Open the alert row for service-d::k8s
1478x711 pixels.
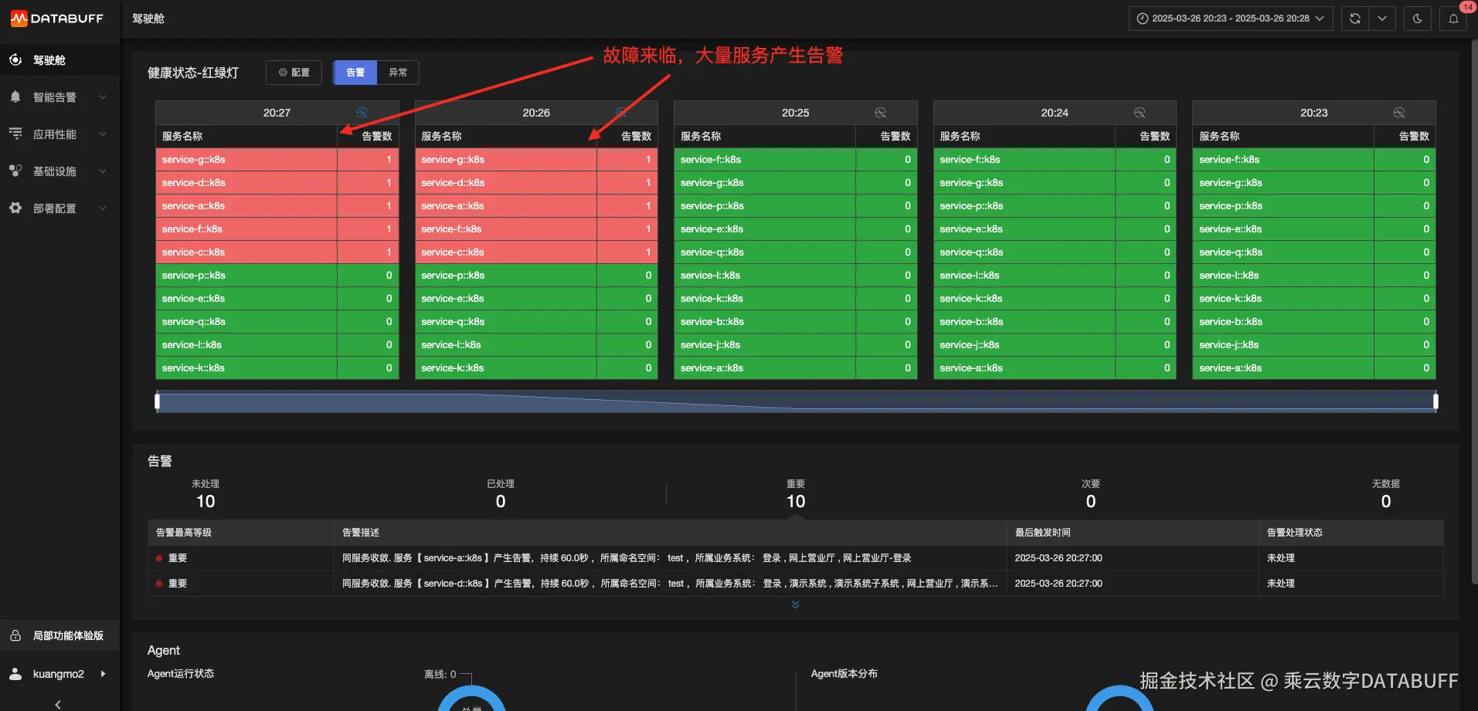pos(796,584)
